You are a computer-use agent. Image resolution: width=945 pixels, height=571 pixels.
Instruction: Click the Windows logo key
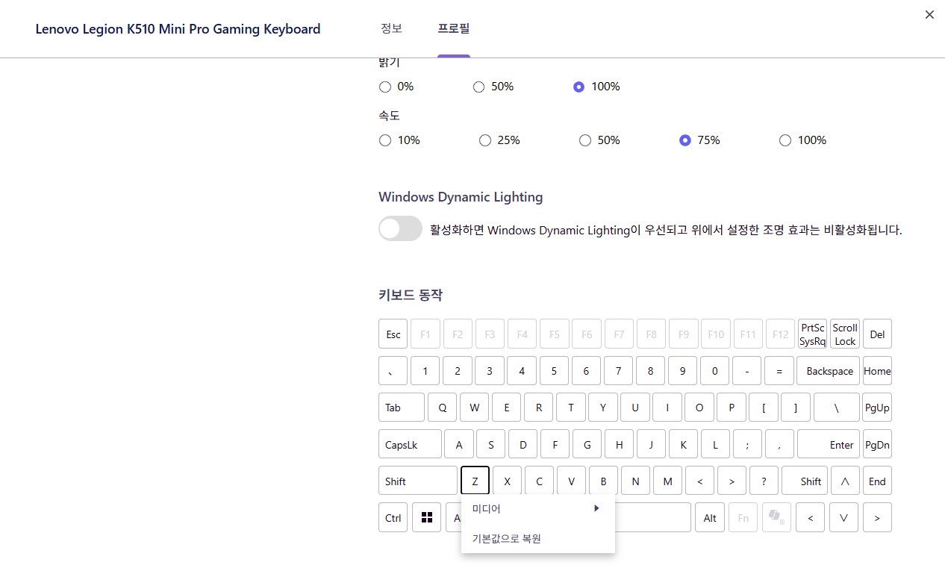426,517
